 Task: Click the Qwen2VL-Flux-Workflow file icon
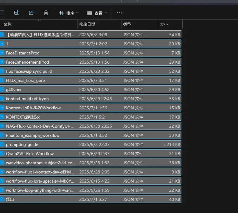pos(2,154)
